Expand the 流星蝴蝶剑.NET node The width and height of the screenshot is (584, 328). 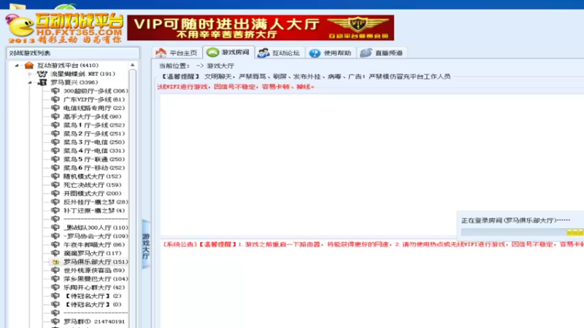tap(30, 74)
